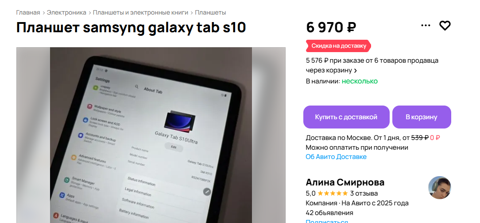Open Алина Смирнова seller profile
Screen dimensions: 480x223
coord(345,182)
